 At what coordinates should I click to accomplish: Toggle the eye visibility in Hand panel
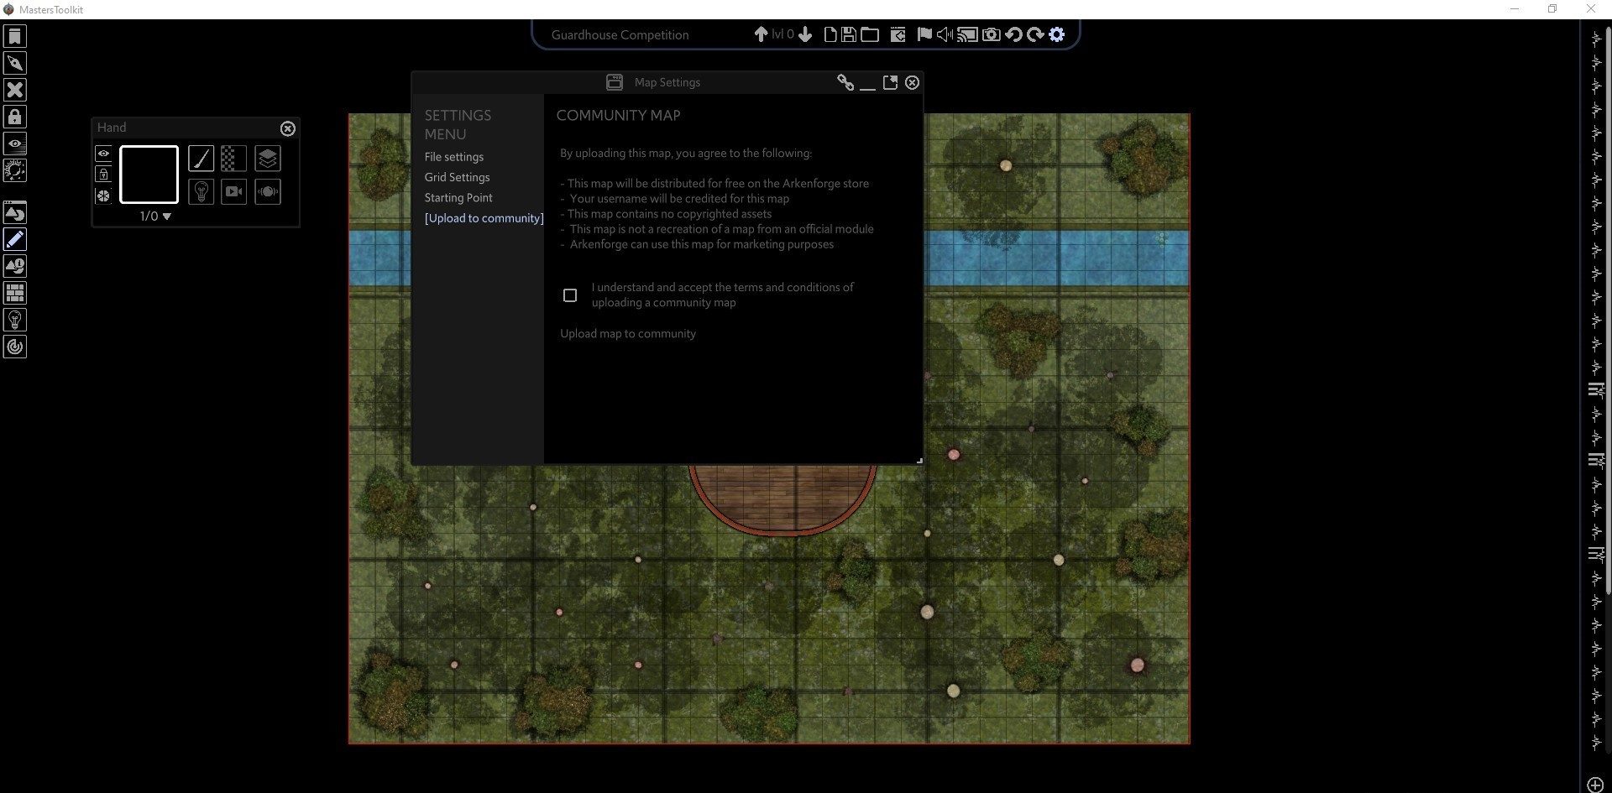[103, 153]
